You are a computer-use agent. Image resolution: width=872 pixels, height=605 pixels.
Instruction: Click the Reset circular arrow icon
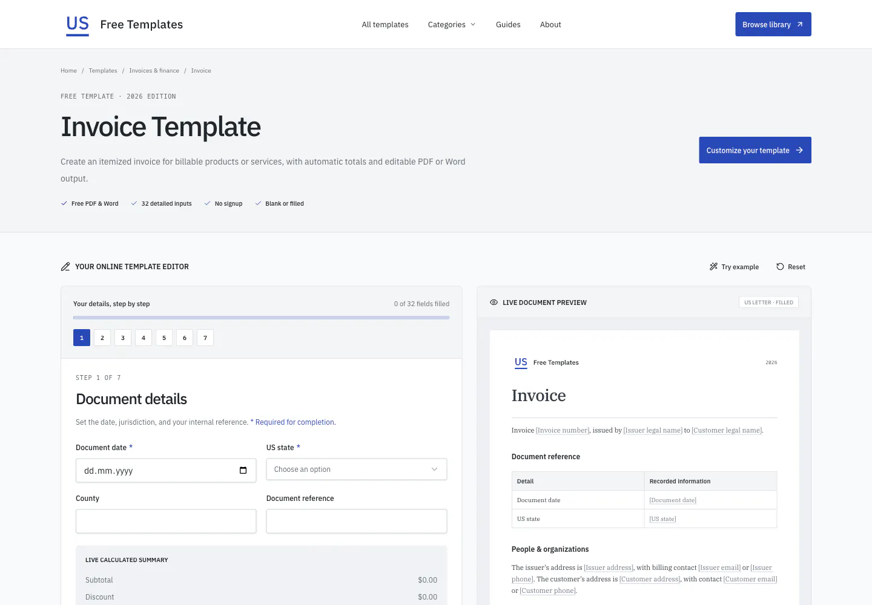pos(780,267)
